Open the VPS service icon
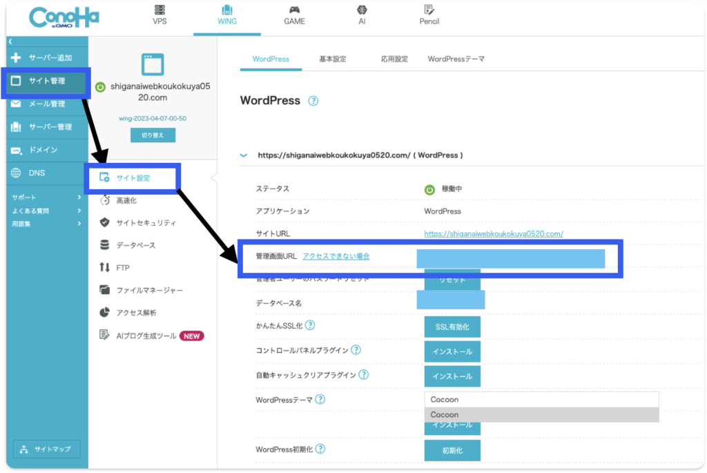 point(159,10)
